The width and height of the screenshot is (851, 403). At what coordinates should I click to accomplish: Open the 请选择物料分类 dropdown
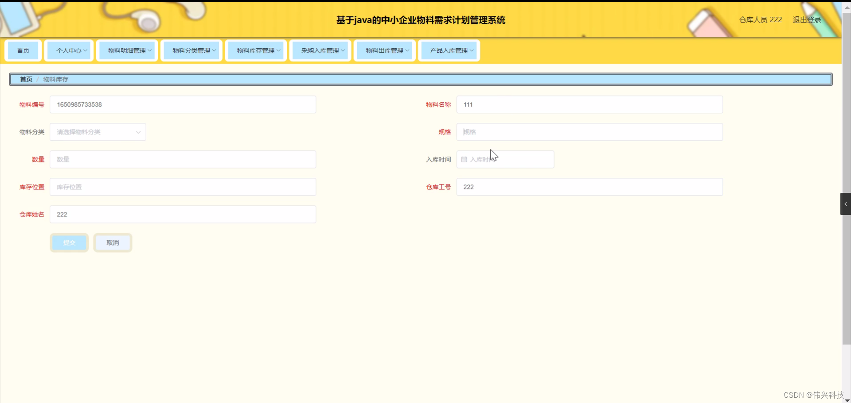tap(98, 132)
